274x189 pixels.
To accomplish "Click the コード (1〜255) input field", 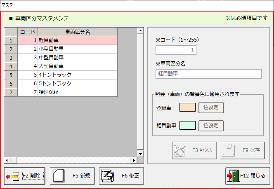I will 176,50.
